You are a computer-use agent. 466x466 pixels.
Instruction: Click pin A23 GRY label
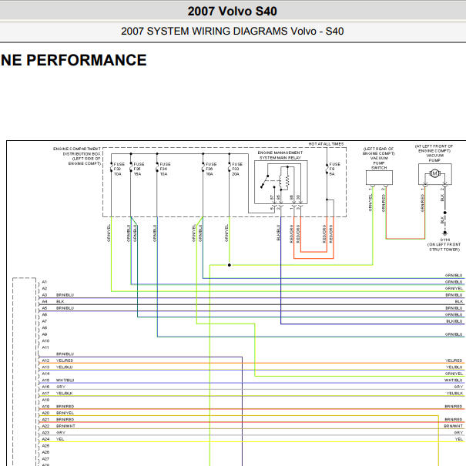61,432
